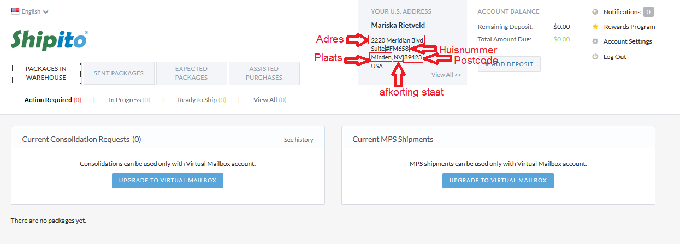
Task: Open See history link
Action: click(299, 140)
